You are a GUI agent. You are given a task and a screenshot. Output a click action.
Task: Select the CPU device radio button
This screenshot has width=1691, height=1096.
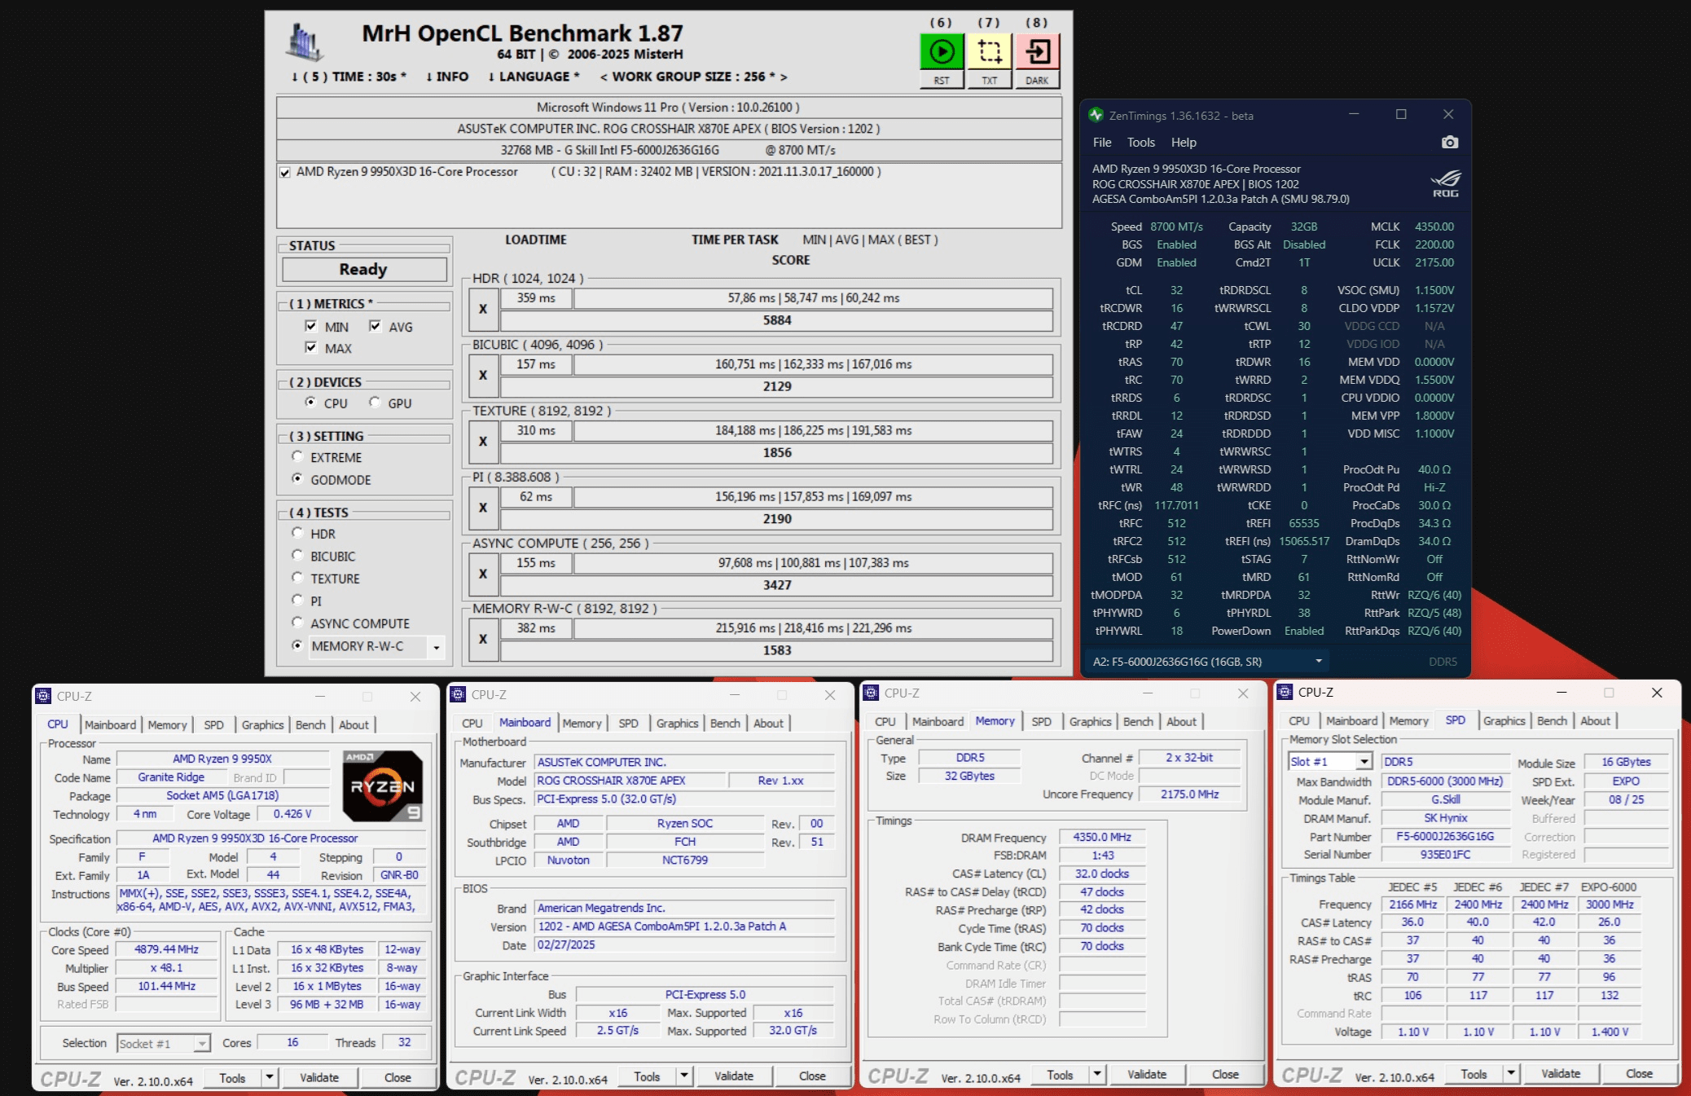(x=310, y=402)
